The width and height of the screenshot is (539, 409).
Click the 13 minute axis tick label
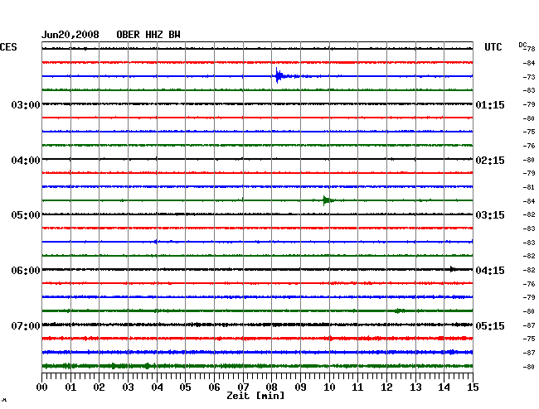(415, 387)
